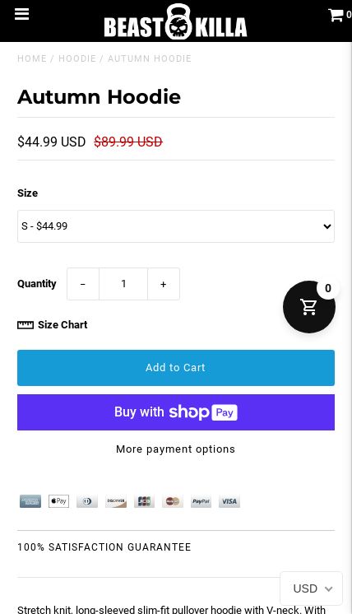The image size is (352, 614).
Task: Click the Apple Pay payment icon
Action: click(x=58, y=501)
